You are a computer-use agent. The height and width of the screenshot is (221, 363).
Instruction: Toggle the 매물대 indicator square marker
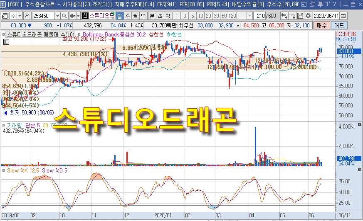point(3,35)
